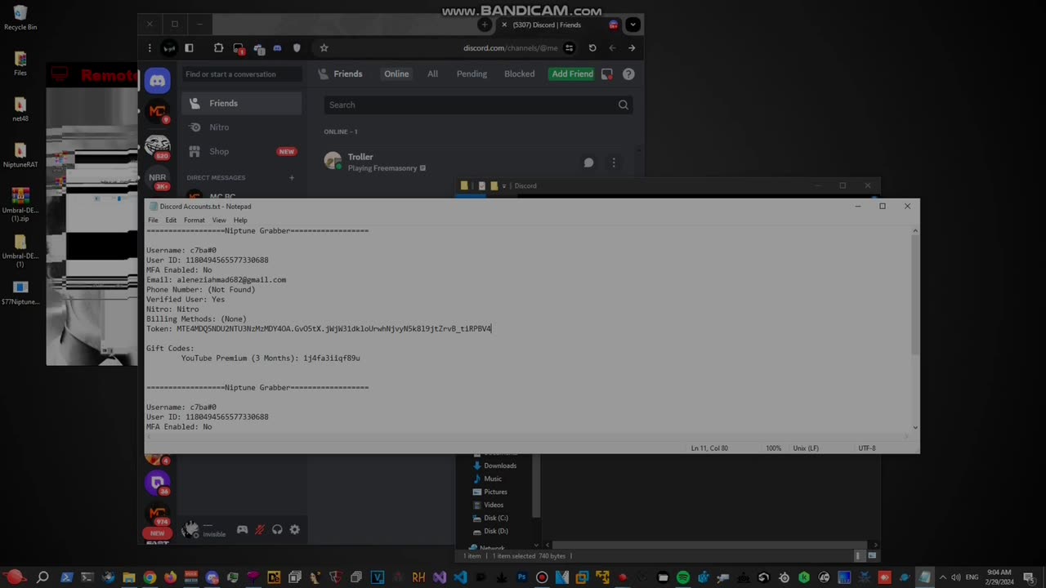Create a DM with the plus icon
The height and width of the screenshot is (588, 1046).
[292, 177]
